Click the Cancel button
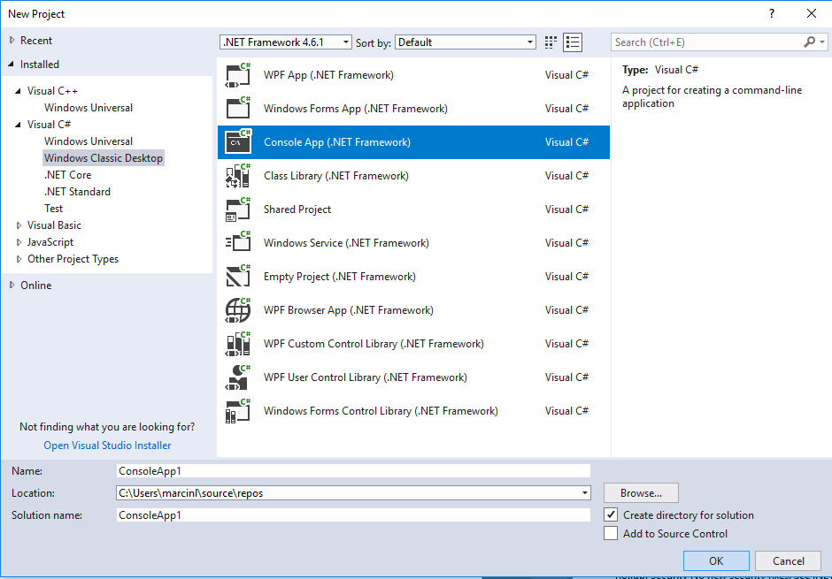832x579 pixels. coord(788,561)
